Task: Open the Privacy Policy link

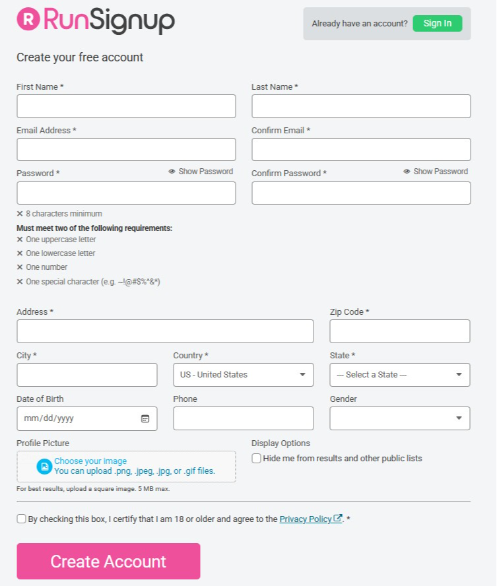Action: pos(305,519)
